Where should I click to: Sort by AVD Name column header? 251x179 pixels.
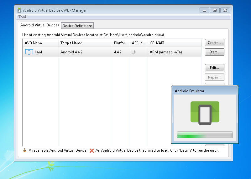coord(41,43)
